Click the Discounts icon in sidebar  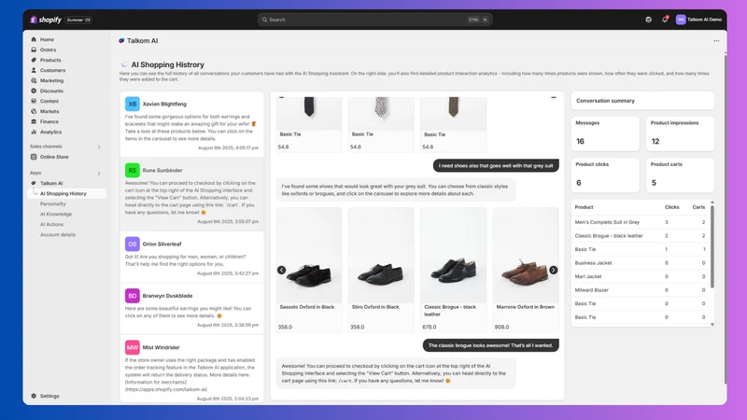point(34,91)
